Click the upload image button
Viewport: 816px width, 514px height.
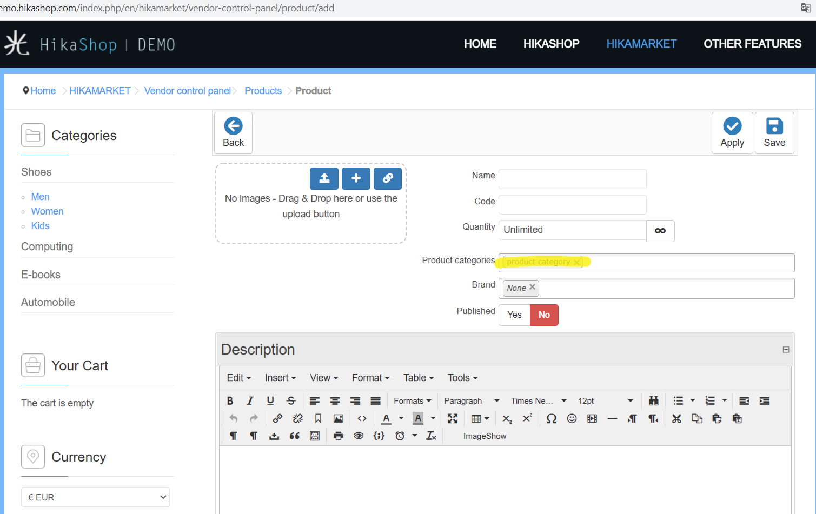coord(324,178)
